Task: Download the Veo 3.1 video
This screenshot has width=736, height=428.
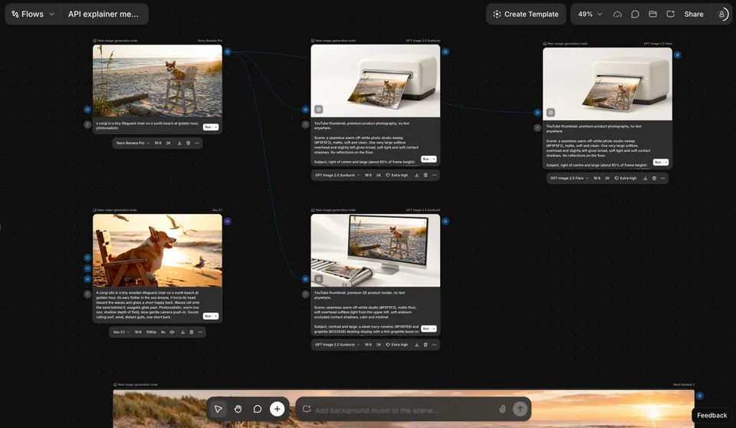Action: 182,332
